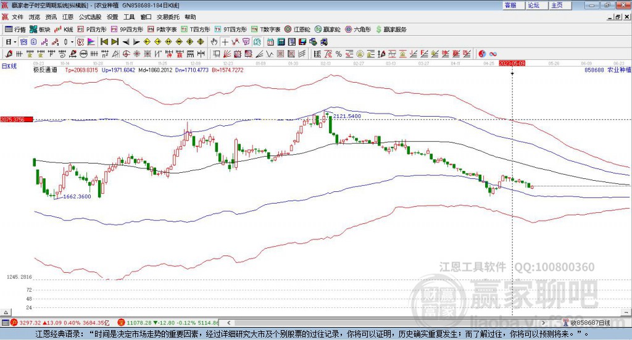Click the 极反通道 indicator label
The image size is (632, 340).
[x=45, y=70]
